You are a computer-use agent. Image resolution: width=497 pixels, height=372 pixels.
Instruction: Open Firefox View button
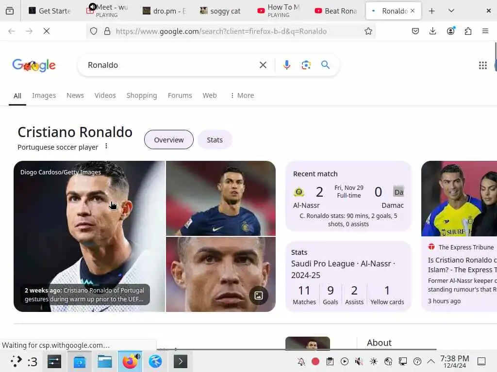(10, 11)
